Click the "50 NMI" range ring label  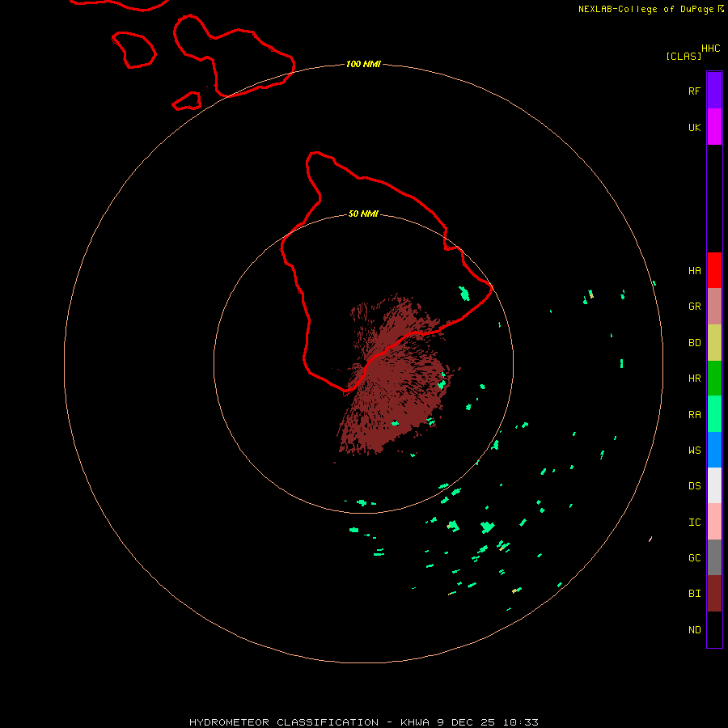(363, 214)
